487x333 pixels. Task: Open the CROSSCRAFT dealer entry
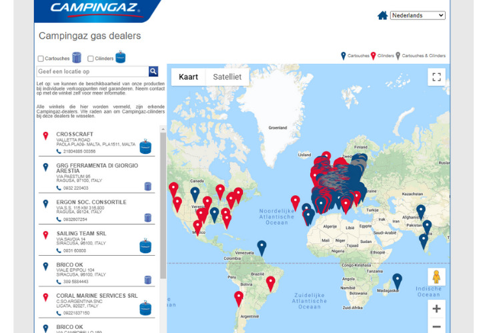pyautogui.click(x=97, y=143)
